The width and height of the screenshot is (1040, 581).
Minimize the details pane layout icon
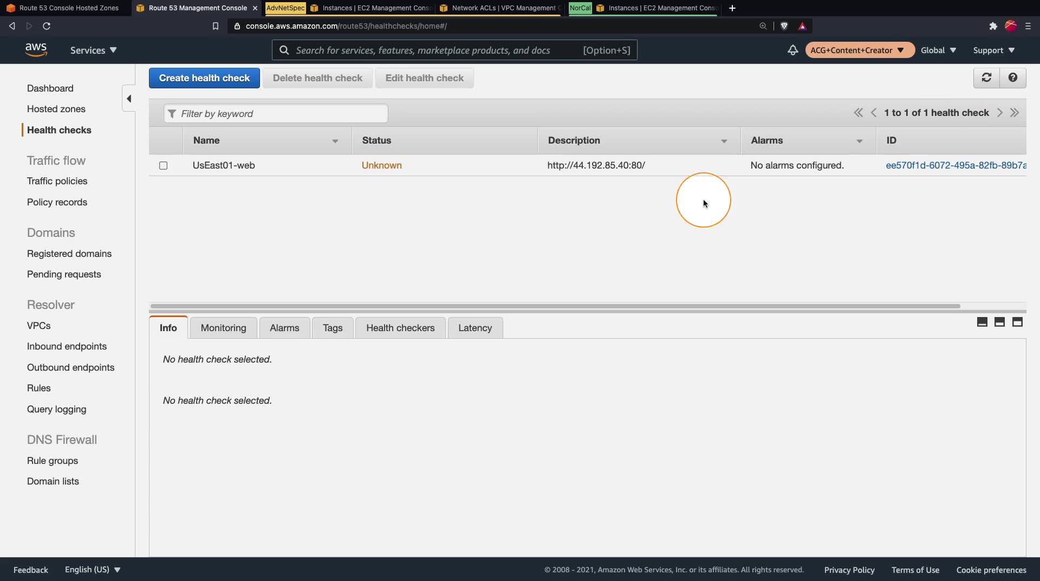tap(982, 322)
